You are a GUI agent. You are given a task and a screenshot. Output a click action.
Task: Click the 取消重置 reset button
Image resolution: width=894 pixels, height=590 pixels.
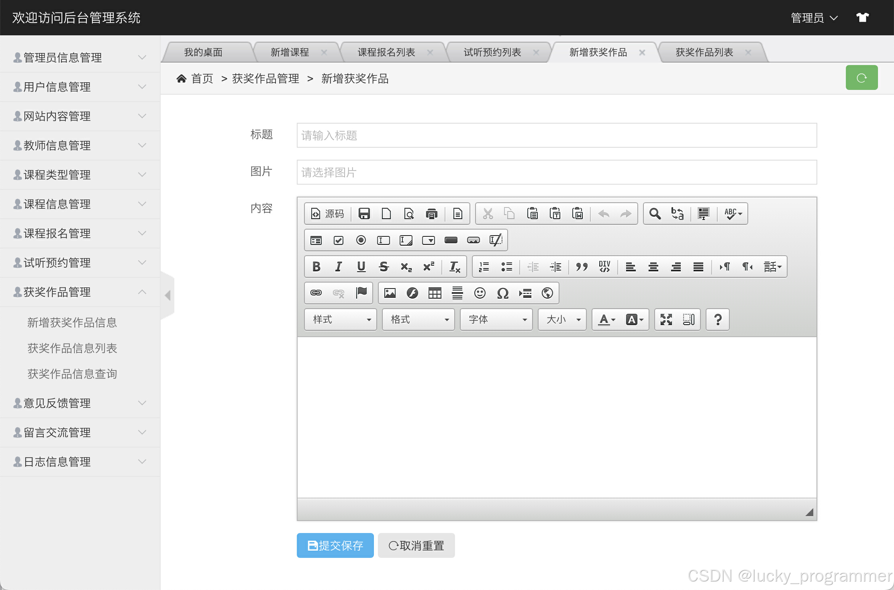(416, 546)
